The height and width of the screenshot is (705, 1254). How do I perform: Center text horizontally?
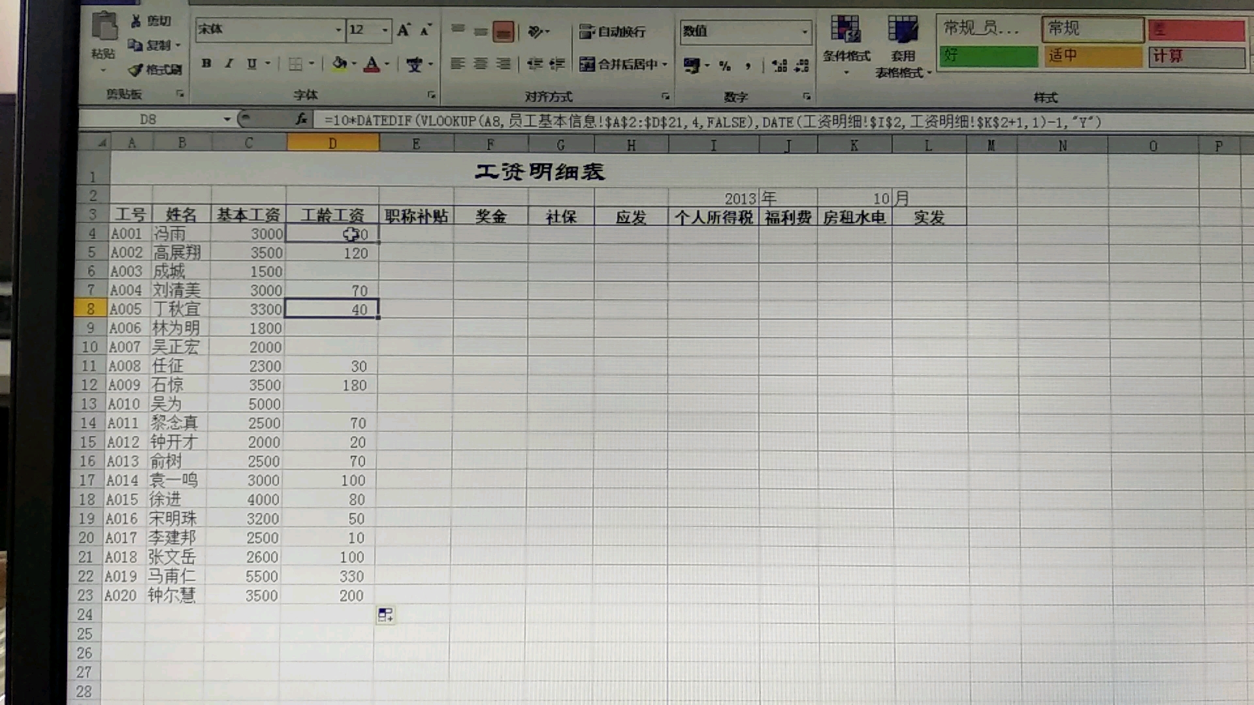[x=481, y=63]
